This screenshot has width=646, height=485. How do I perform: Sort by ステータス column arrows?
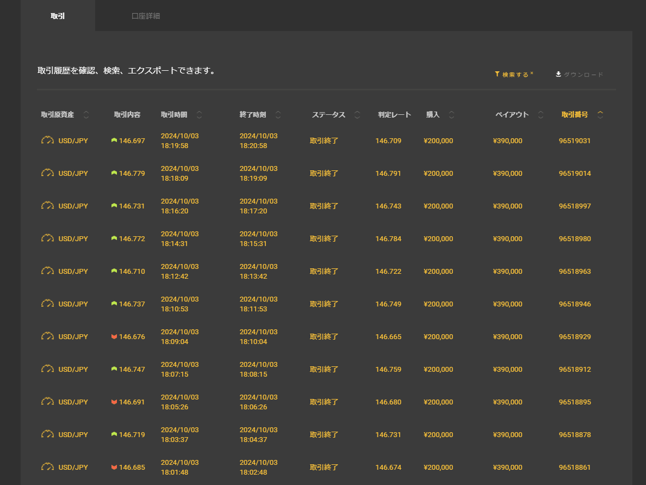pyautogui.click(x=357, y=115)
